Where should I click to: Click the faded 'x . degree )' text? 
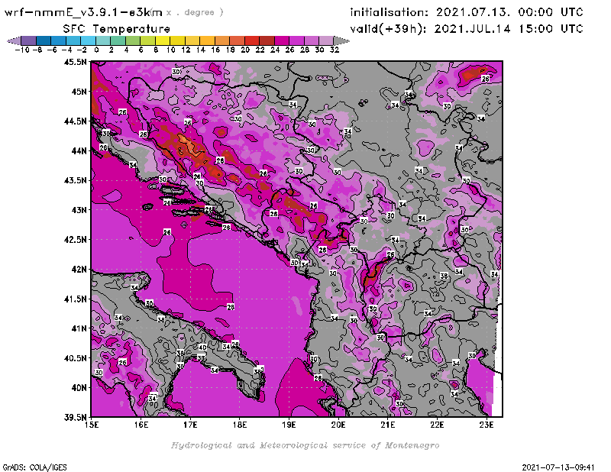pos(195,12)
